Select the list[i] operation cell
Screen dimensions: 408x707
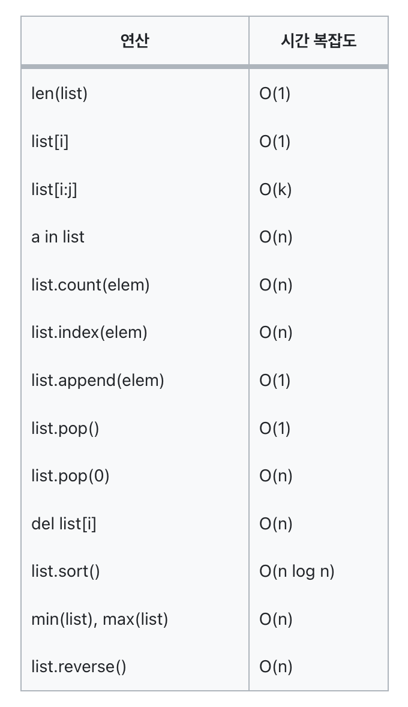tap(135, 142)
